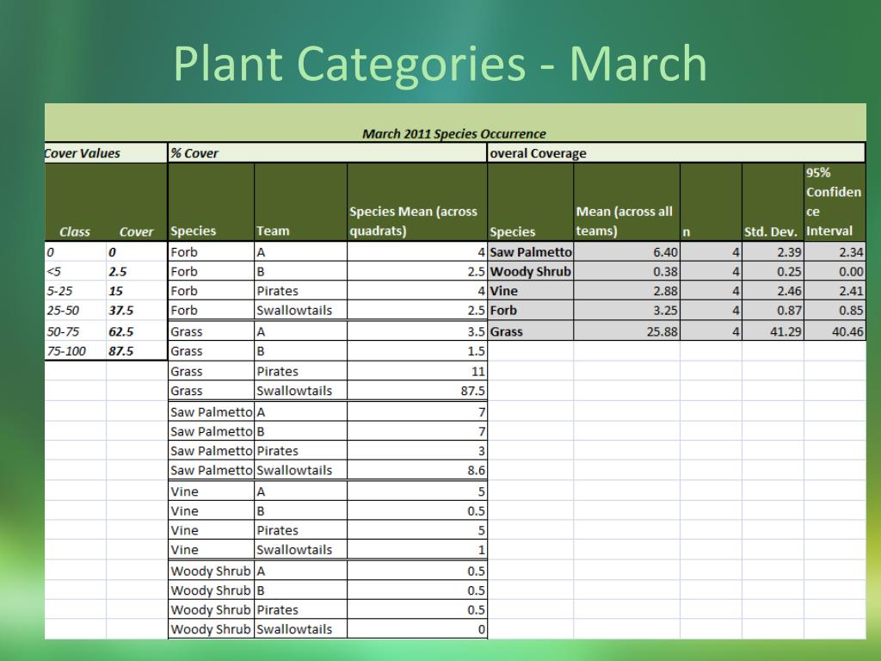This screenshot has height=661, width=881.
Task: Click the "overal Coverage" section header
Action: click(x=538, y=153)
